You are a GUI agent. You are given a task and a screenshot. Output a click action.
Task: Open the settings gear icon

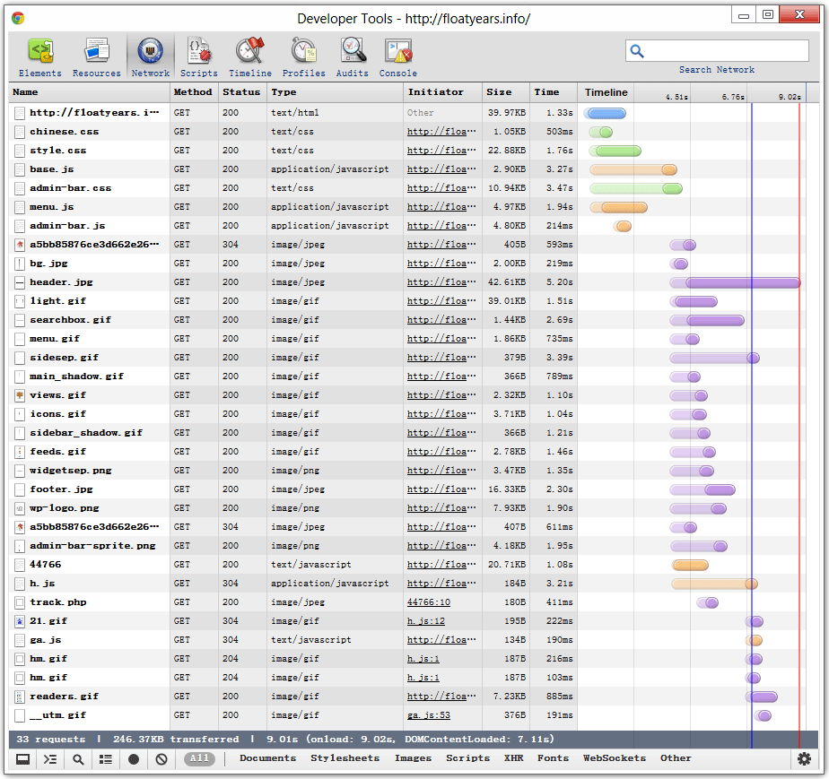click(x=804, y=759)
